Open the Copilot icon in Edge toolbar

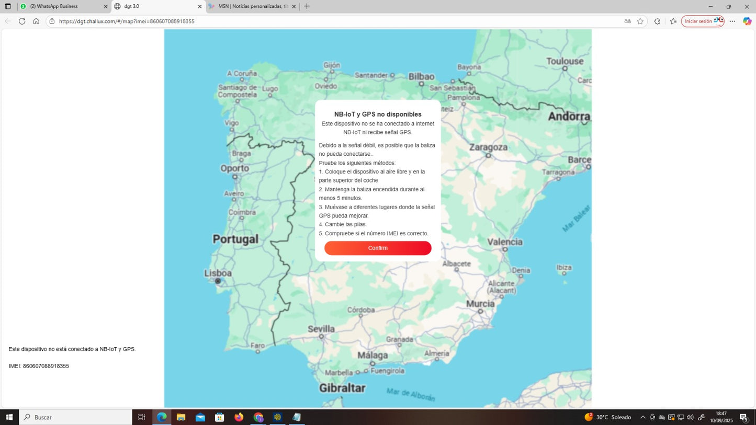click(x=747, y=21)
